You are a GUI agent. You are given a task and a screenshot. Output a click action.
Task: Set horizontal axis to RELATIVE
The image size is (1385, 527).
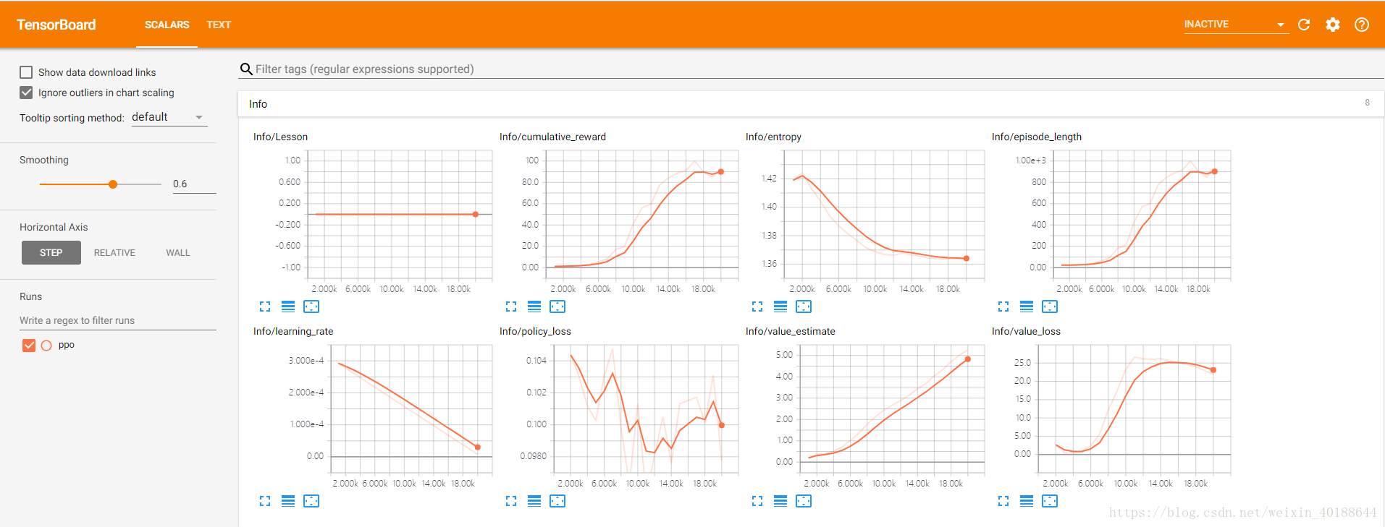coord(114,253)
